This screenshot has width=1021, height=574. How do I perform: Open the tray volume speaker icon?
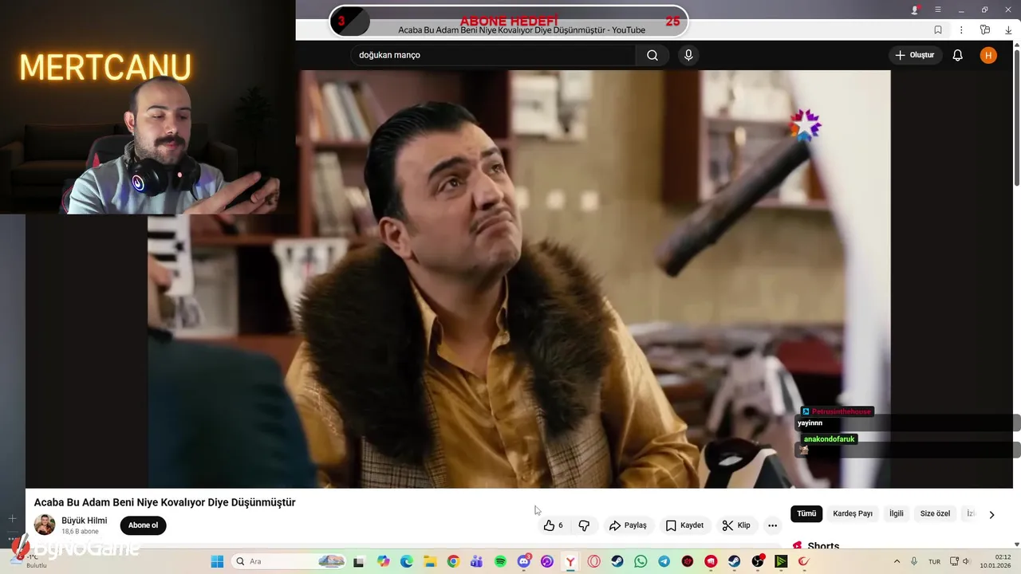pos(966,561)
